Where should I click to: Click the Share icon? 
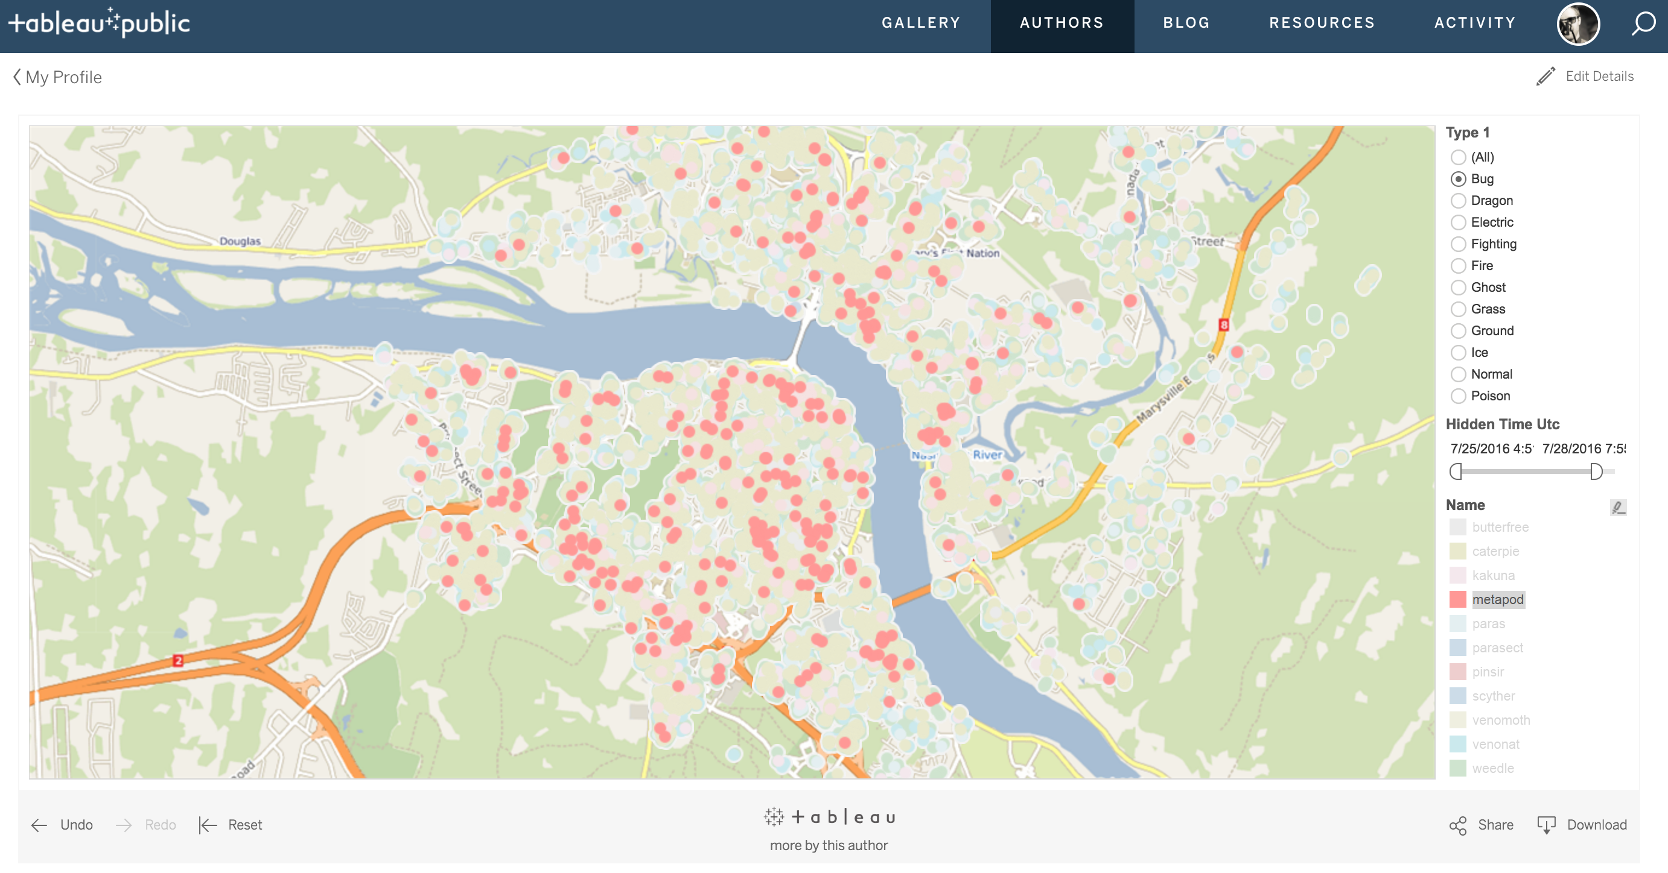coord(1457,825)
